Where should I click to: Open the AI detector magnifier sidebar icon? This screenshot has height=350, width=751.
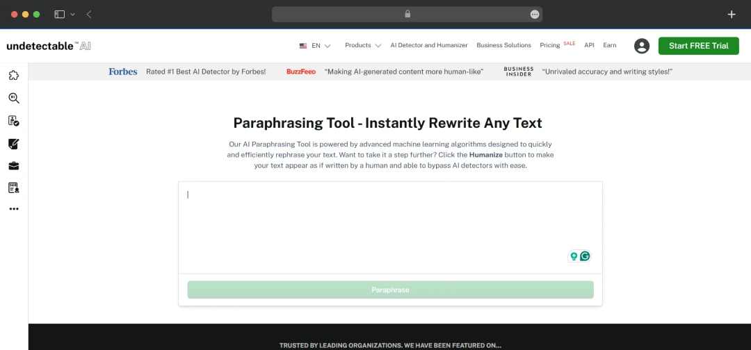pyautogui.click(x=14, y=98)
